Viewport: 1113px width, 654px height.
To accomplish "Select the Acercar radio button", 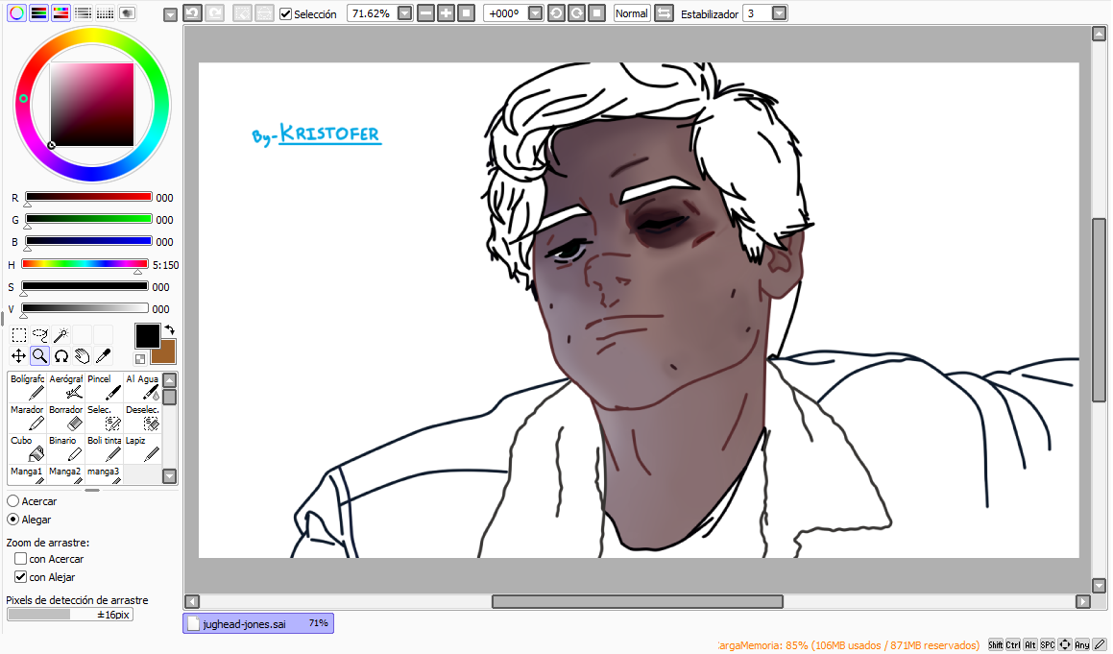I will [12, 501].
